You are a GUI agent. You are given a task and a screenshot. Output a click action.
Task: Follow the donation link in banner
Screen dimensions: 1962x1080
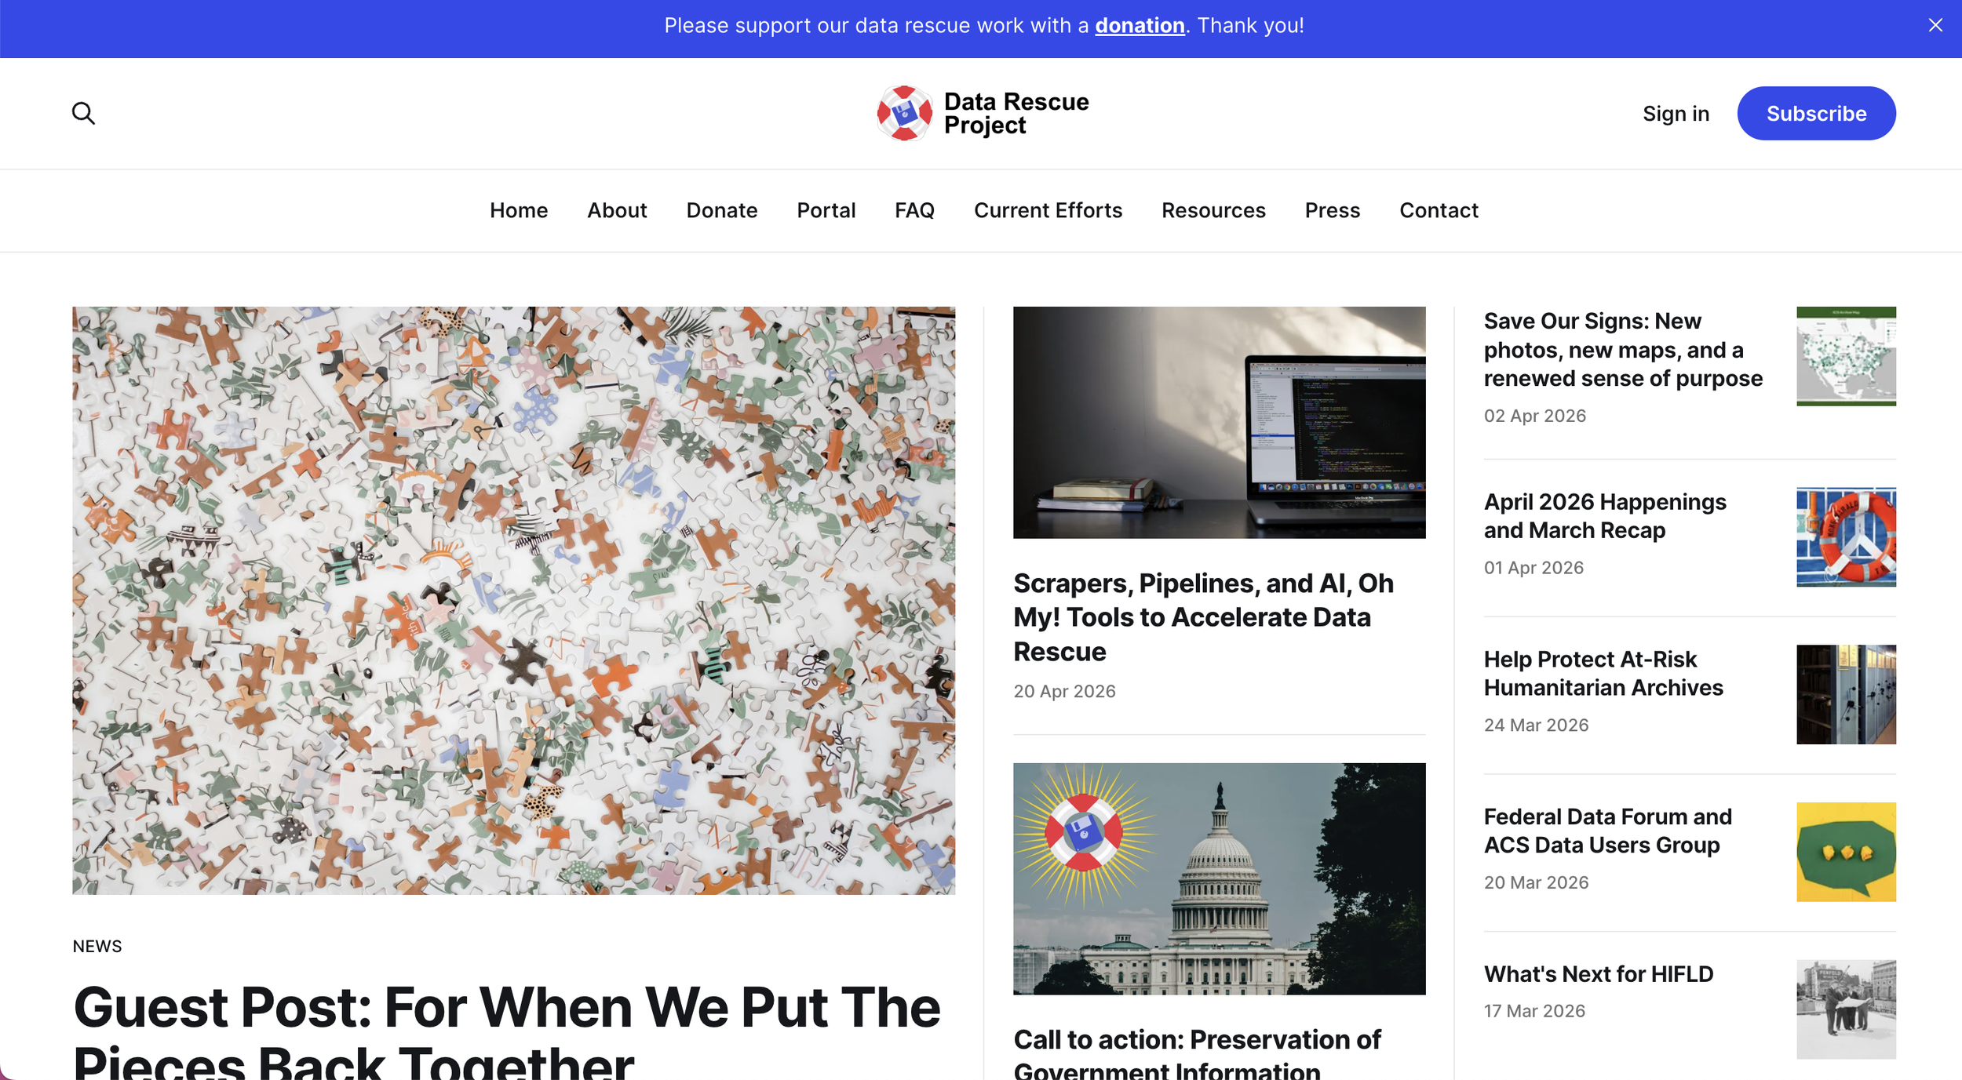click(1140, 26)
